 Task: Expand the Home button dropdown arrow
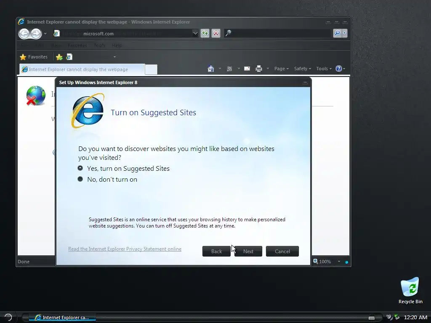click(x=220, y=69)
